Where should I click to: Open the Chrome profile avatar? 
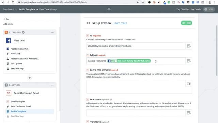coord(210,2)
